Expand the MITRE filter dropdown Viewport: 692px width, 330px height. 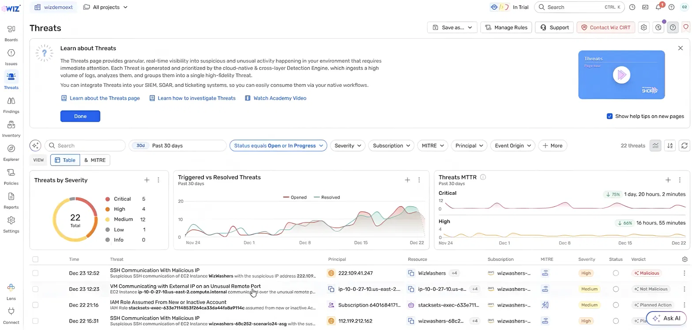432,145
